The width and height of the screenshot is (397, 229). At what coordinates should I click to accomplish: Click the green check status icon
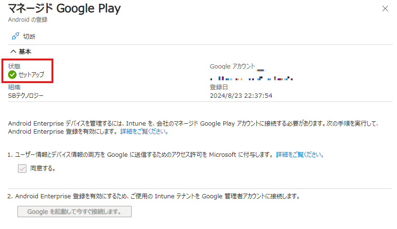(12, 75)
